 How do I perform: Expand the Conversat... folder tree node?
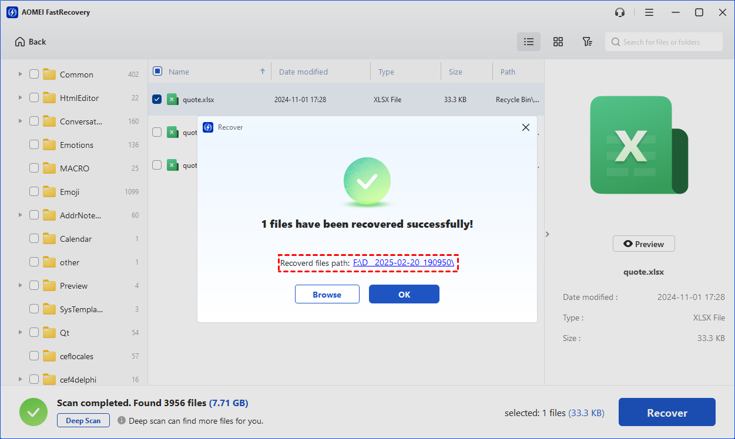click(x=20, y=121)
